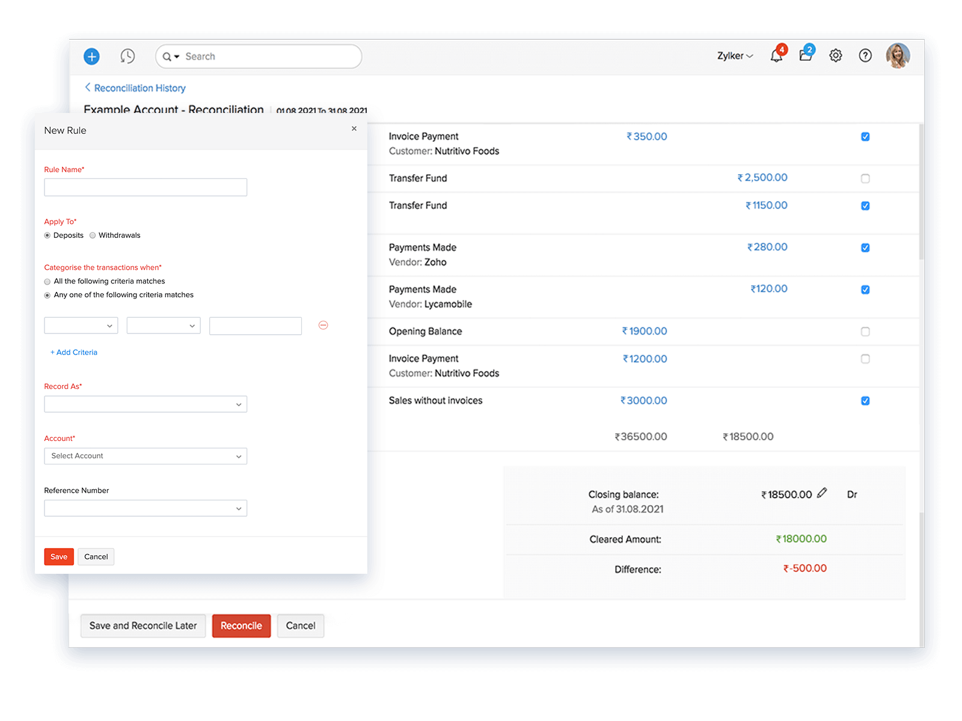Open the recent activity clock icon
This screenshot has width=962, height=721.
point(127,56)
